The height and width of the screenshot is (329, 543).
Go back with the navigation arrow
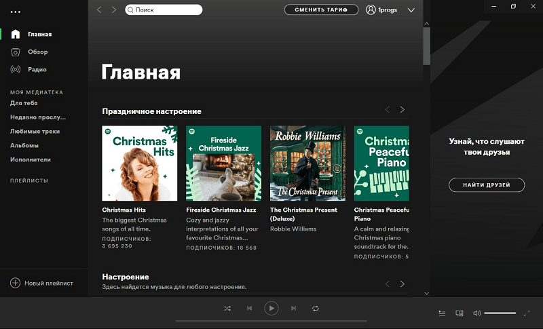[99, 10]
